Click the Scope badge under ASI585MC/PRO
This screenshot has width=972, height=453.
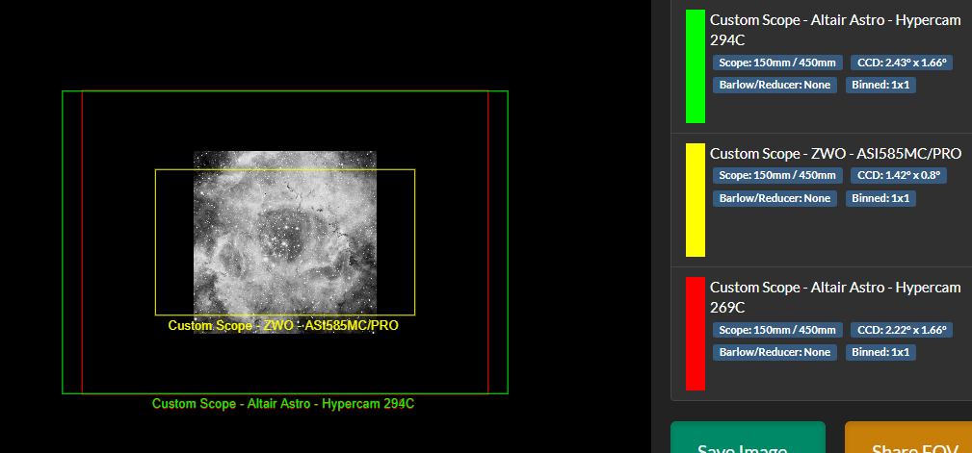(x=777, y=175)
